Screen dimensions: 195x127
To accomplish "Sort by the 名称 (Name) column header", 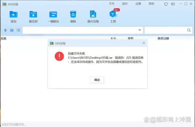I will [x=4, y=38].
